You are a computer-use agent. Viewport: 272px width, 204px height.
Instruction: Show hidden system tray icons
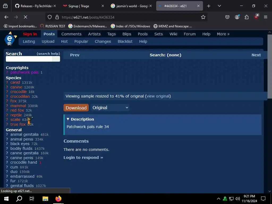click(x=219, y=199)
